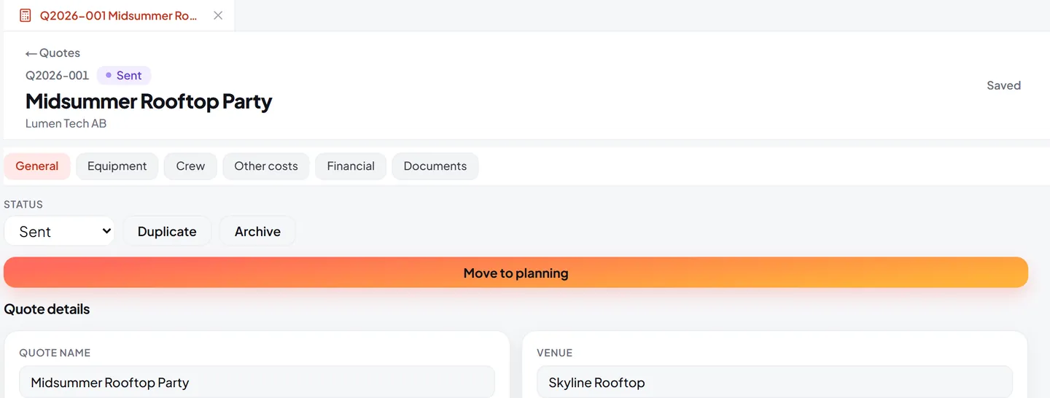Screen dimensions: 1050x398
Task: Duplicate this quote
Action: pos(167,231)
